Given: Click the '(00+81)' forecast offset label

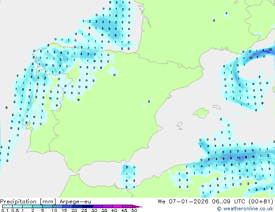Looking at the screenshot, I should click(261, 202).
